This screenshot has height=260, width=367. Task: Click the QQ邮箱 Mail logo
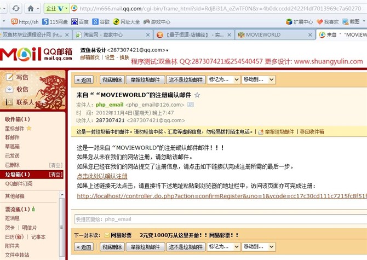click(x=36, y=54)
